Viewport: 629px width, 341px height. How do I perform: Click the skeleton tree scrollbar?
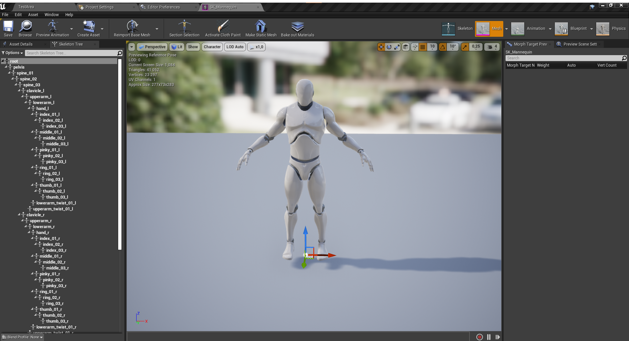120,154
